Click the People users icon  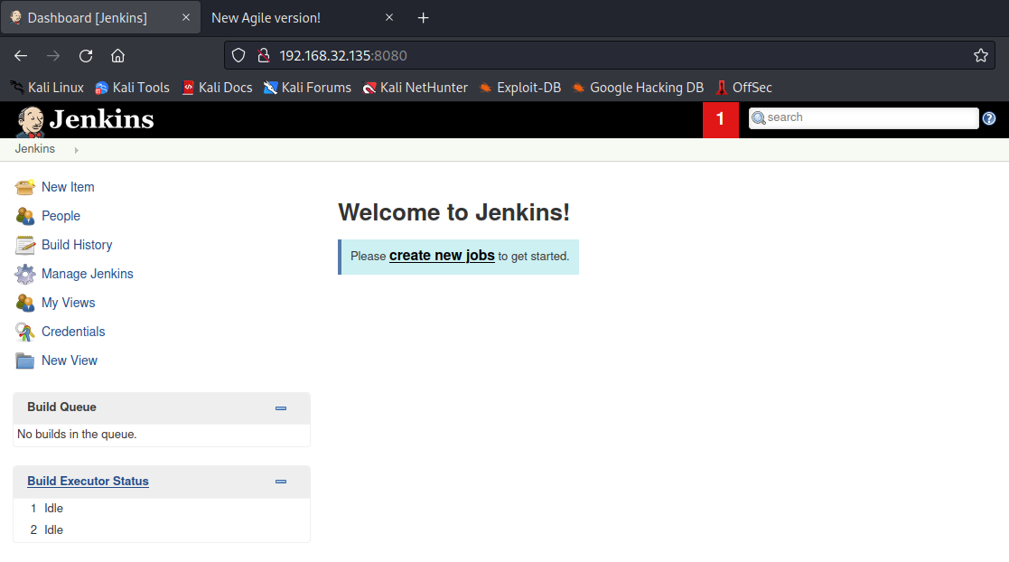coord(25,216)
